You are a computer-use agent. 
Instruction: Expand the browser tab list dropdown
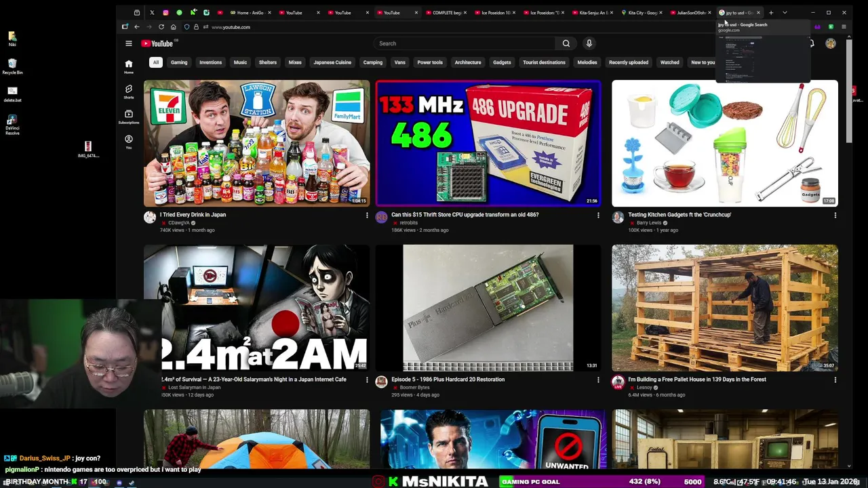pos(785,12)
